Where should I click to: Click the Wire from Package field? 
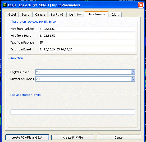coord(87,29)
